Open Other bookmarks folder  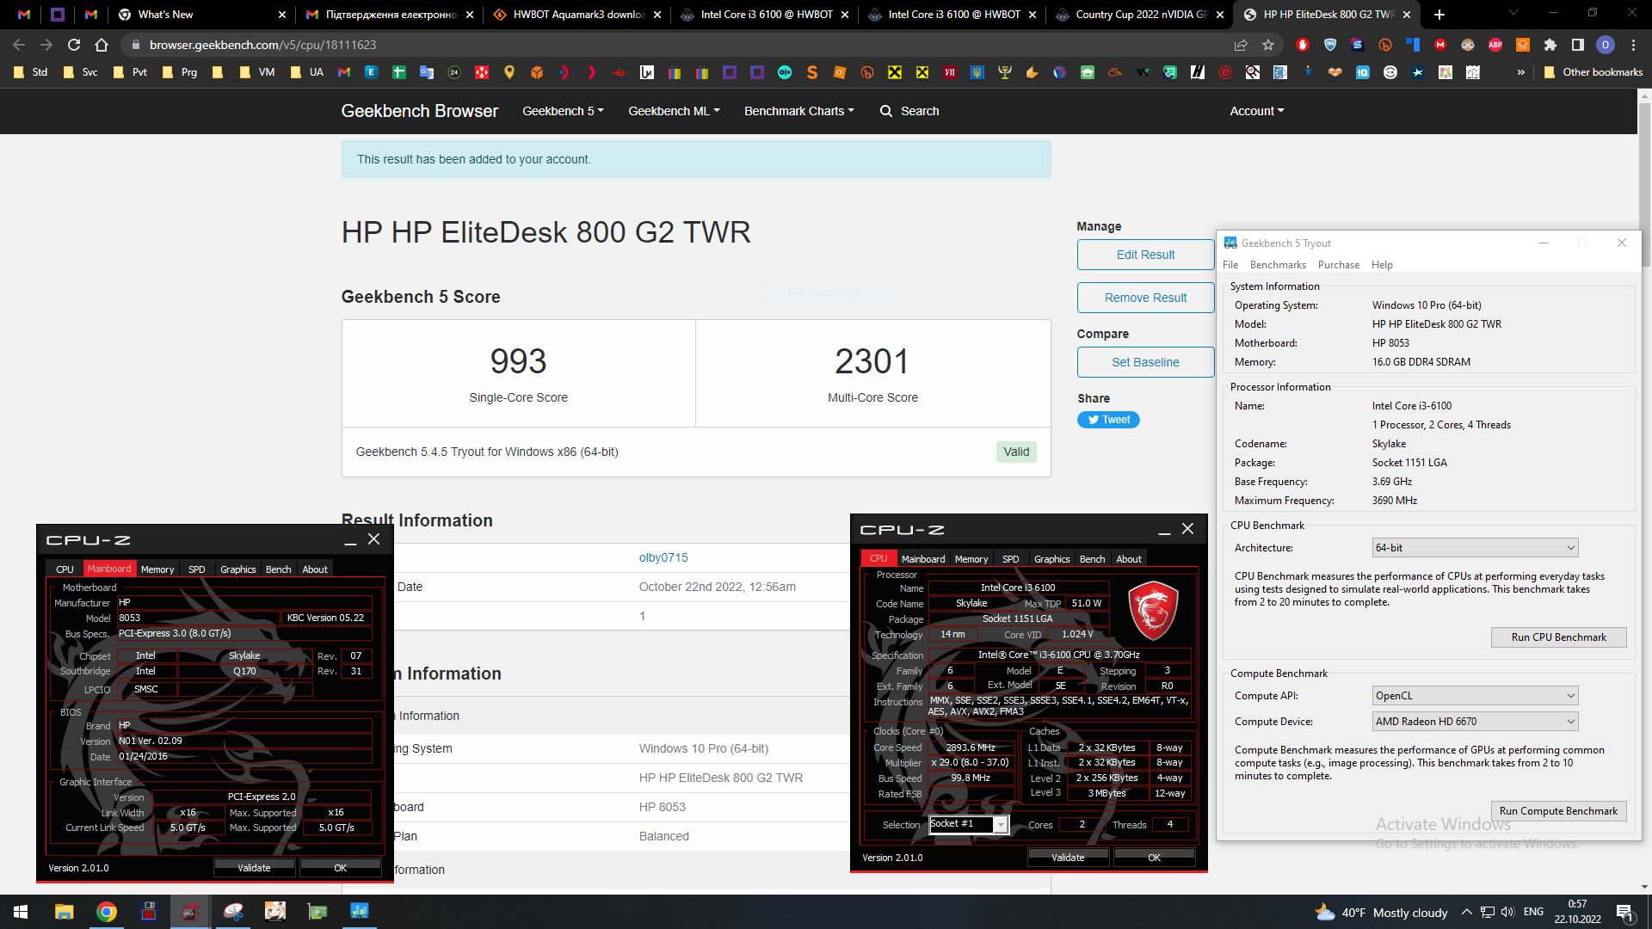[1593, 72]
